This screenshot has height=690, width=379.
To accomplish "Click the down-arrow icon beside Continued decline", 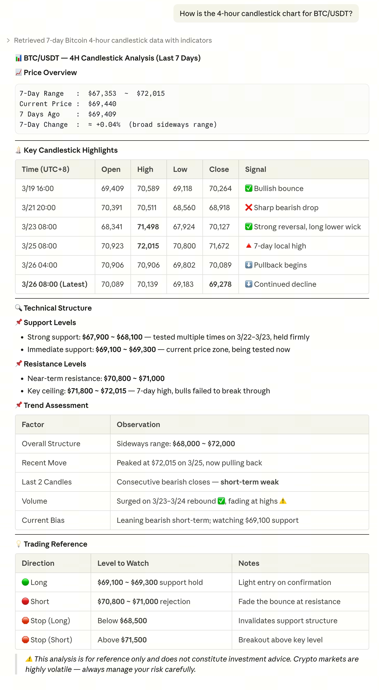I will click(x=249, y=284).
